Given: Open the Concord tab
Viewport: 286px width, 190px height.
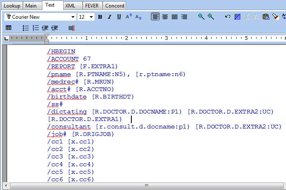Looking at the screenshot, I should point(115,6).
